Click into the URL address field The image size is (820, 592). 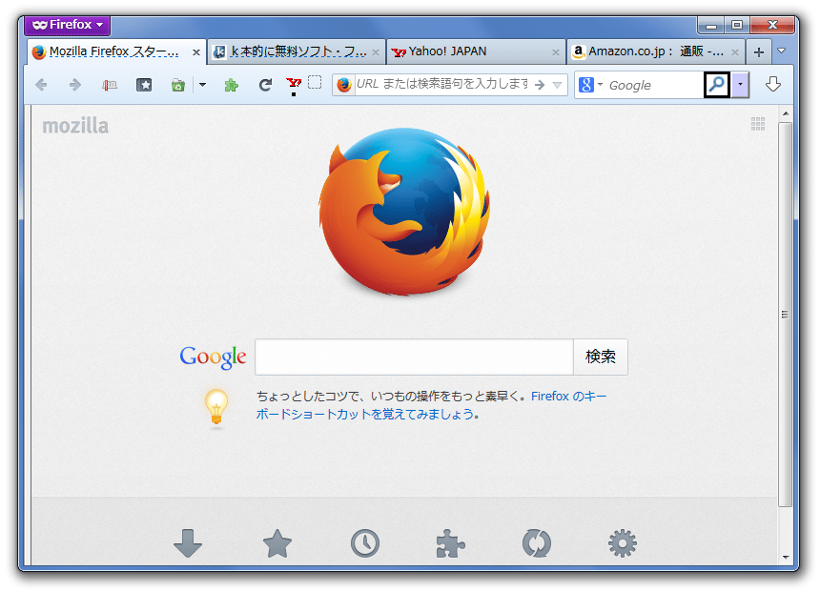click(x=442, y=84)
